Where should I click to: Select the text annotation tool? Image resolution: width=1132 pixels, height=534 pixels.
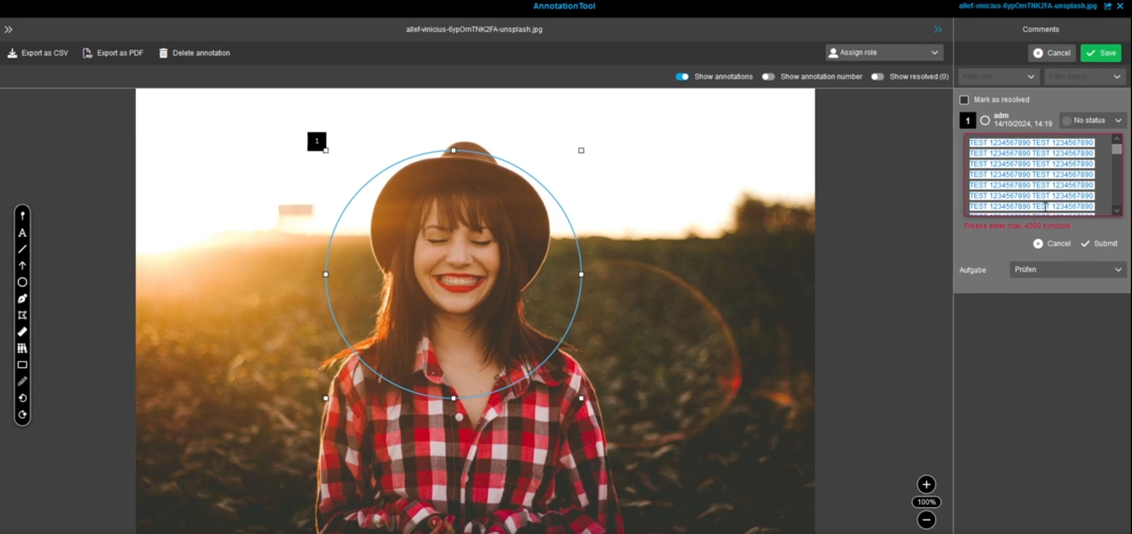click(22, 233)
